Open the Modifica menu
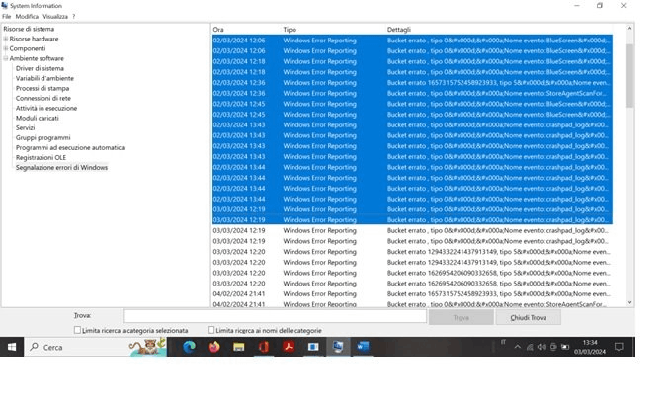 tap(27, 16)
